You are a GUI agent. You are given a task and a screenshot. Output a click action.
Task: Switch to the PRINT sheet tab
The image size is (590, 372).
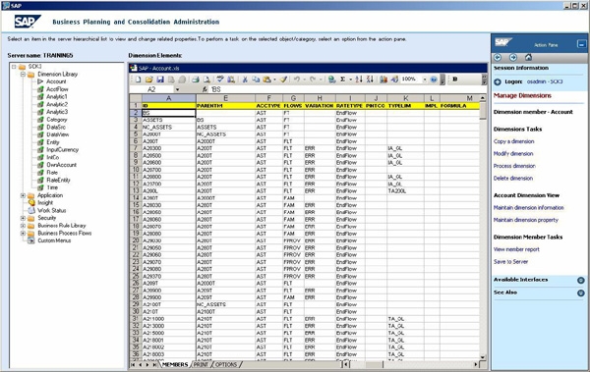pos(201,364)
